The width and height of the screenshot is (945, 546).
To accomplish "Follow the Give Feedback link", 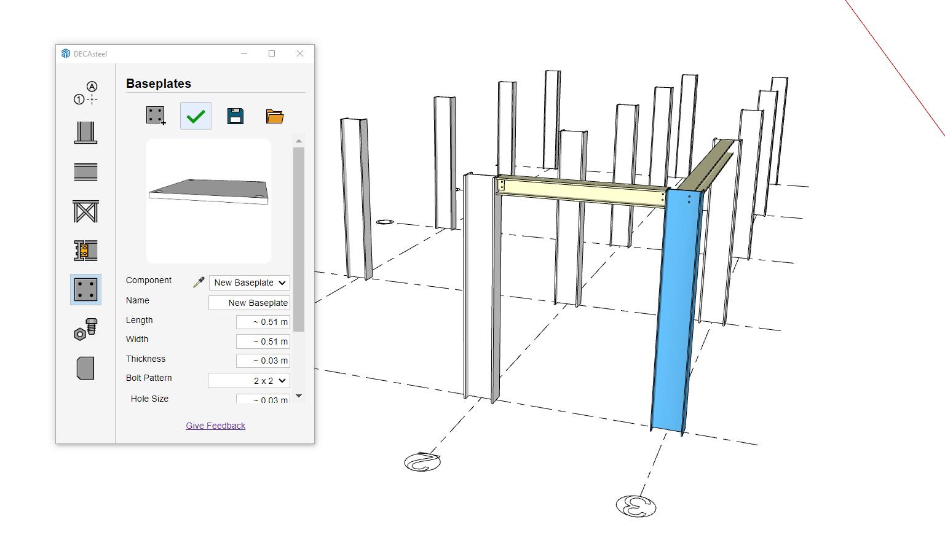I will [x=215, y=426].
